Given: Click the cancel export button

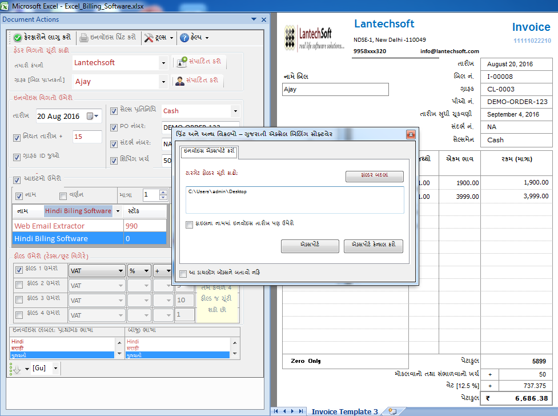Looking at the screenshot, I should point(374,246).
